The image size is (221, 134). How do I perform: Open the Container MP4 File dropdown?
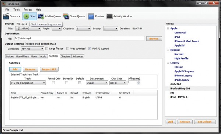tap(32, 49)
